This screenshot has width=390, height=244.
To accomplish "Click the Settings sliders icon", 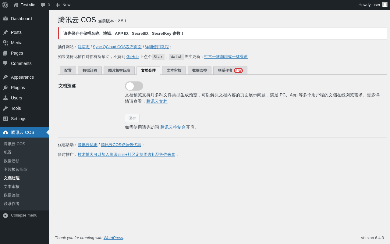I will 5,119.
